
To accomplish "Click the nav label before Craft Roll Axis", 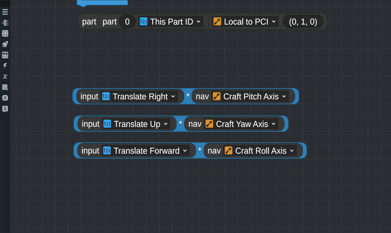I will tap(214, 151).
